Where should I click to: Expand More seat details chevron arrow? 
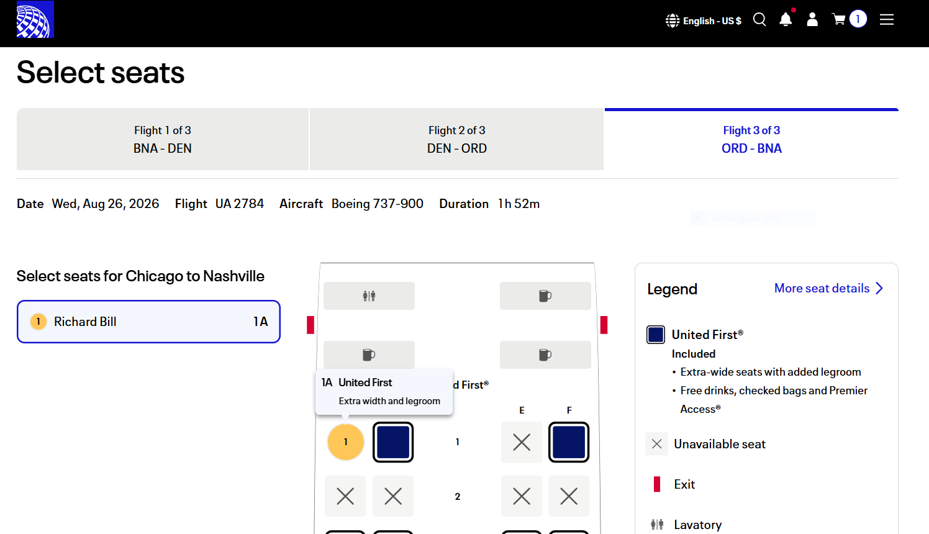(879, 288)
